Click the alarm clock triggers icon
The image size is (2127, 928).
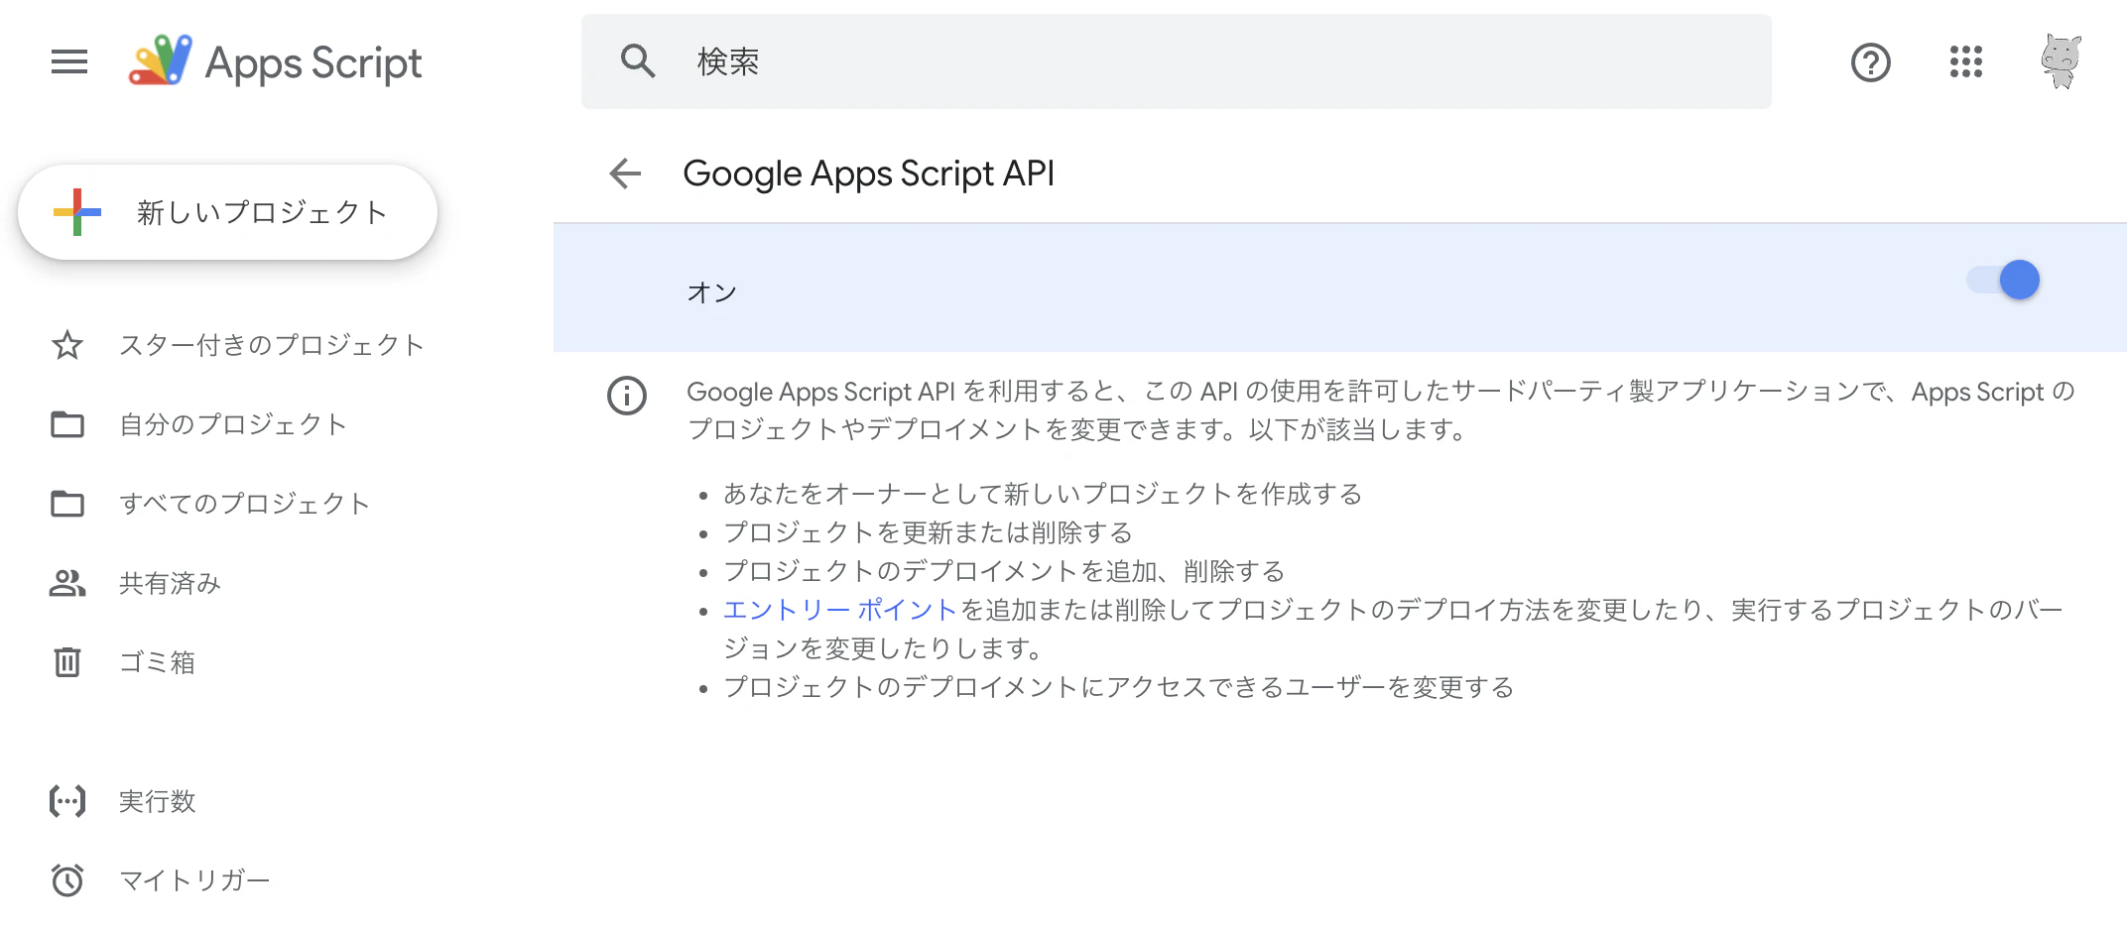click(x=67, y=880)
